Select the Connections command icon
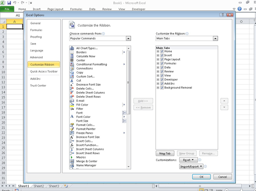The image size is (256, 191). click(x=72, y=68)
